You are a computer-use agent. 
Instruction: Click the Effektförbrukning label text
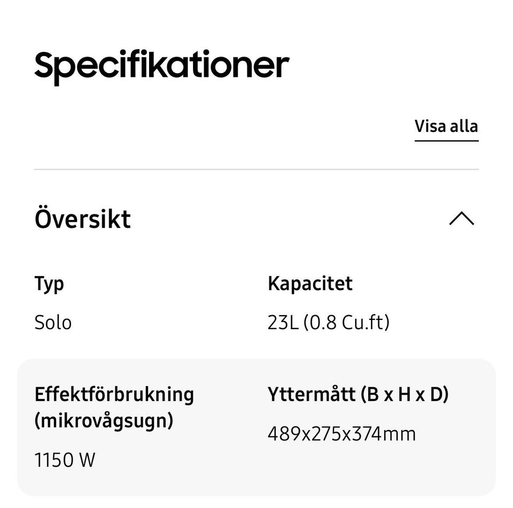[114, 394]
